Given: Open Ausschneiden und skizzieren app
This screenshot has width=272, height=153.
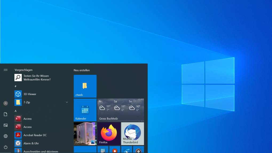Looking at the screenshot, I should click(42, 151).
